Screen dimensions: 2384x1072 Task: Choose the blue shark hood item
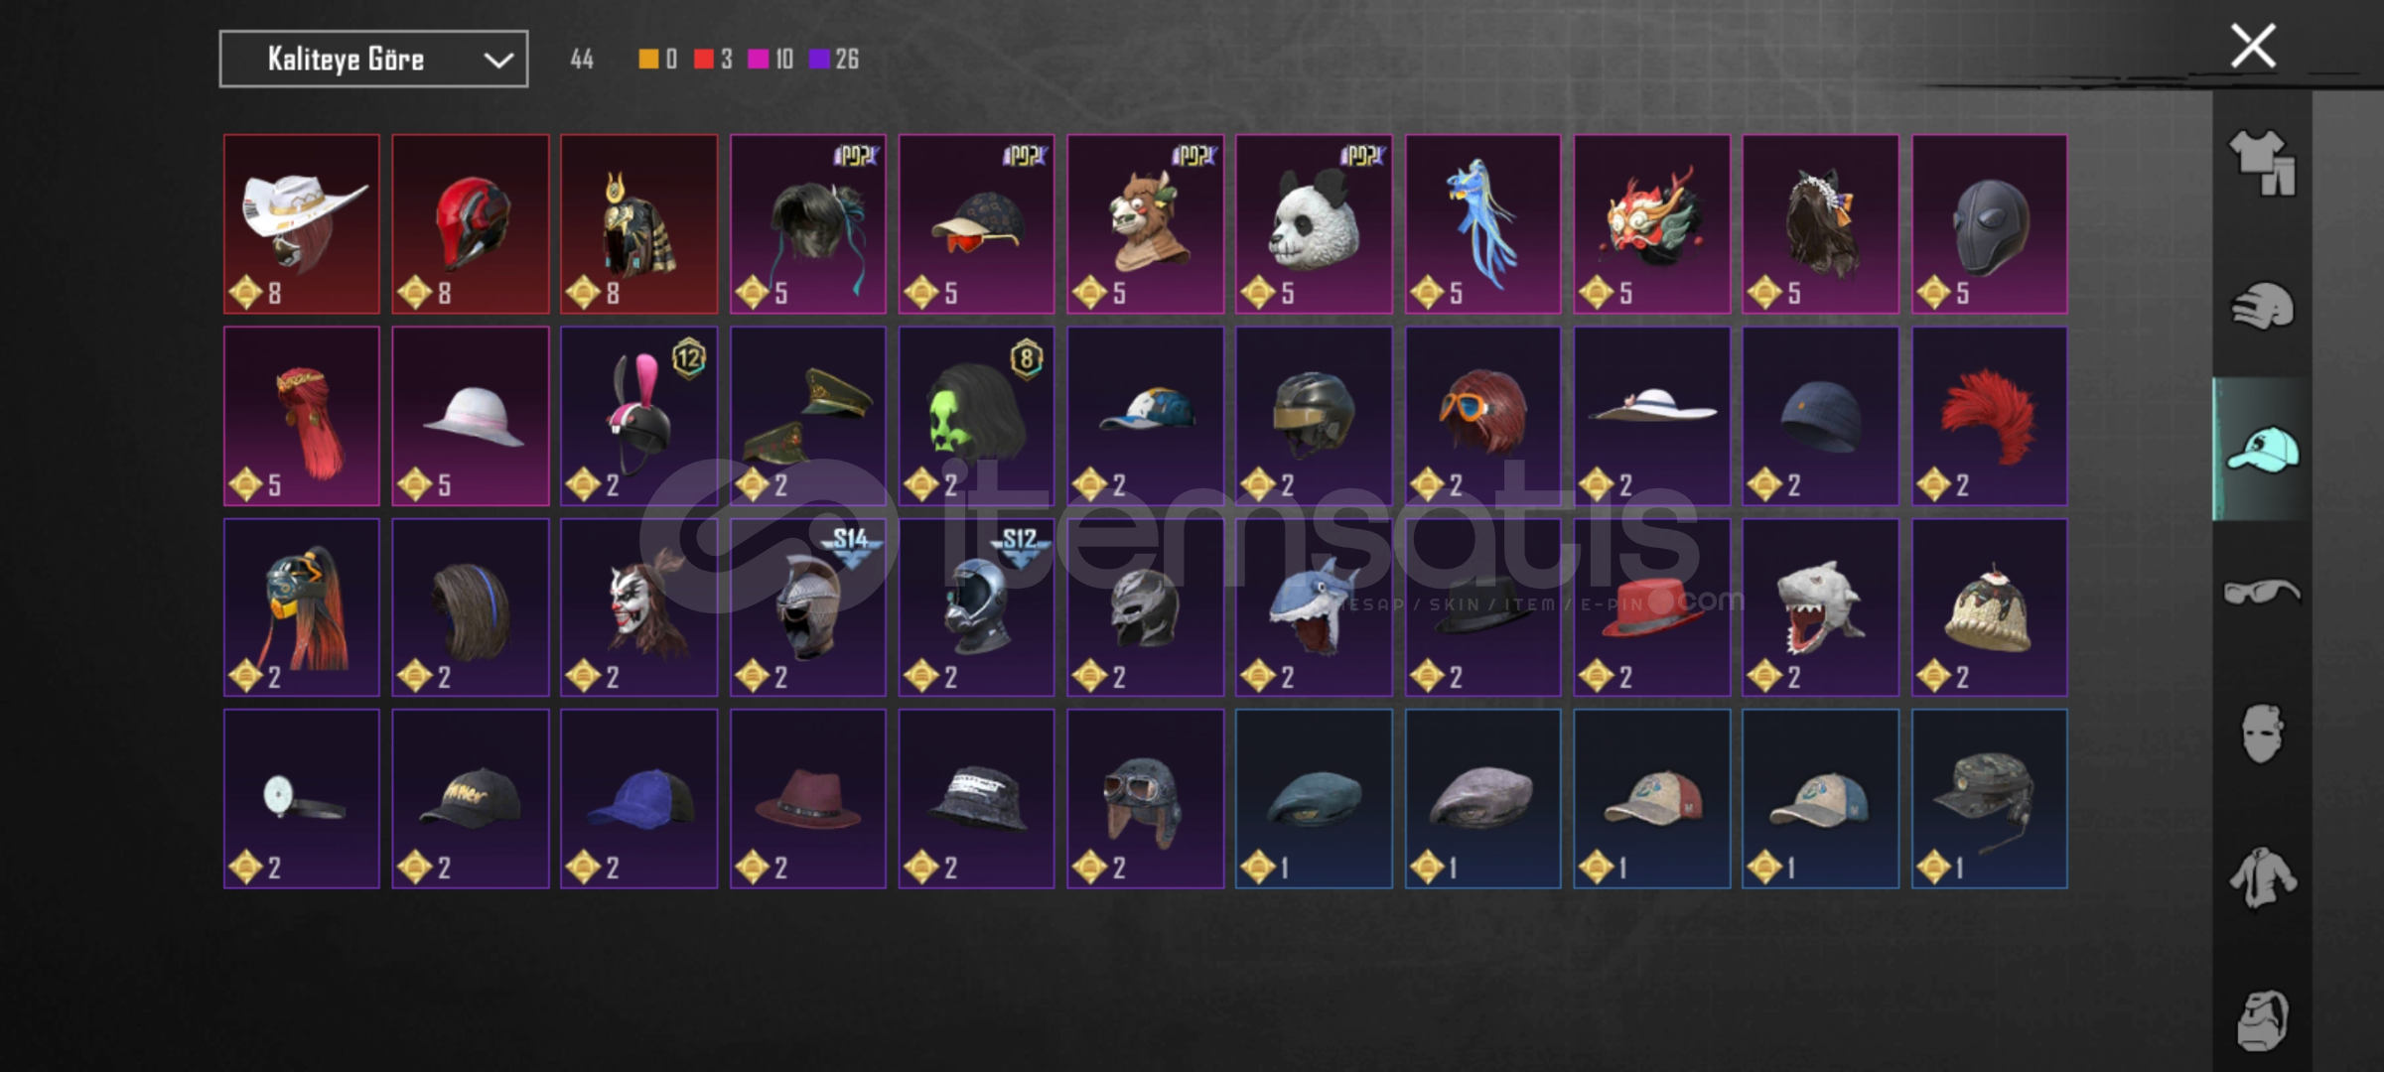[1314, 607]
